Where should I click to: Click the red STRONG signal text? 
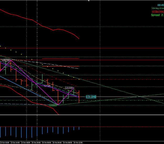click(158, 12)
